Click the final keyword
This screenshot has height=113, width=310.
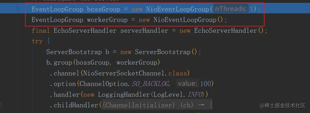[41, 31]
